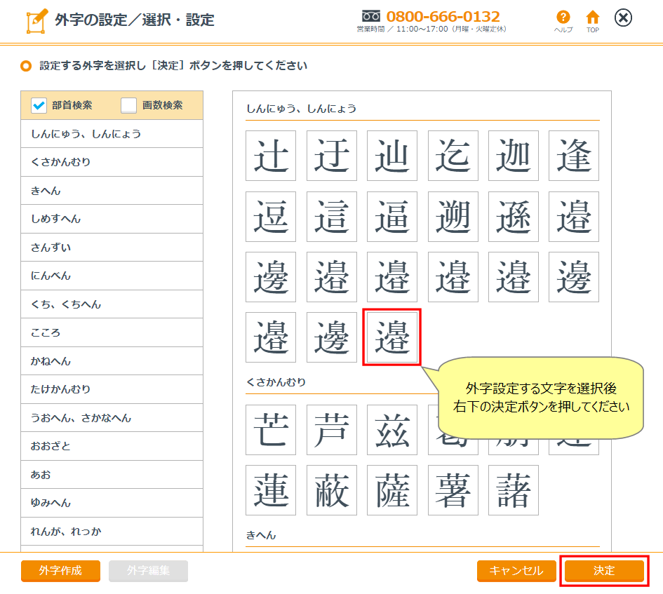
Task: Select the 遡 character tile
Action: point(453,217)
